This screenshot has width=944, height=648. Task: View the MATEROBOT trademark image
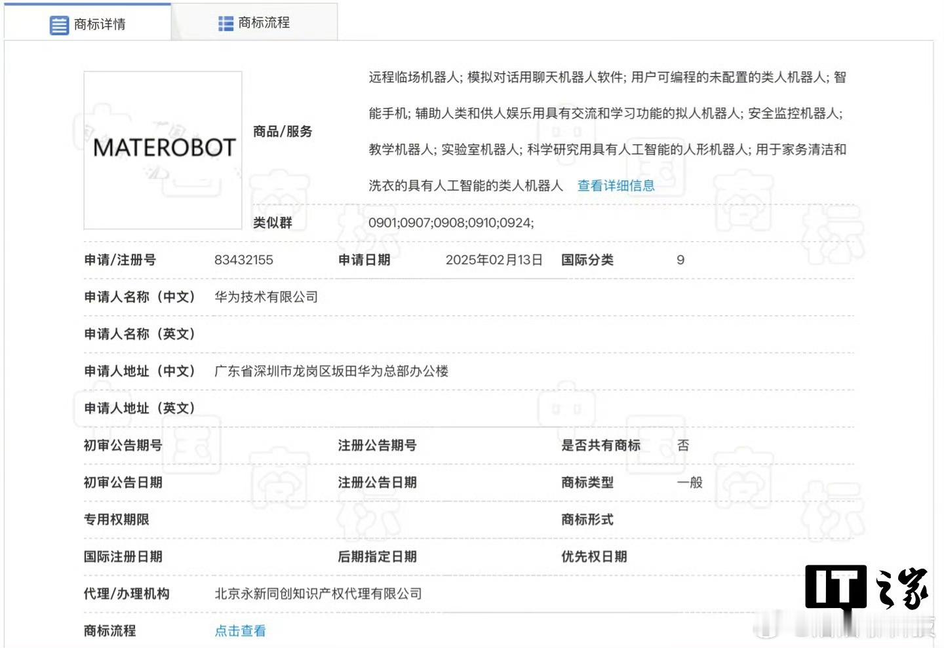tap(163, 150)
